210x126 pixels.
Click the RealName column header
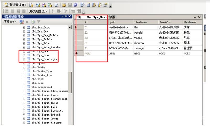[193, 22]
